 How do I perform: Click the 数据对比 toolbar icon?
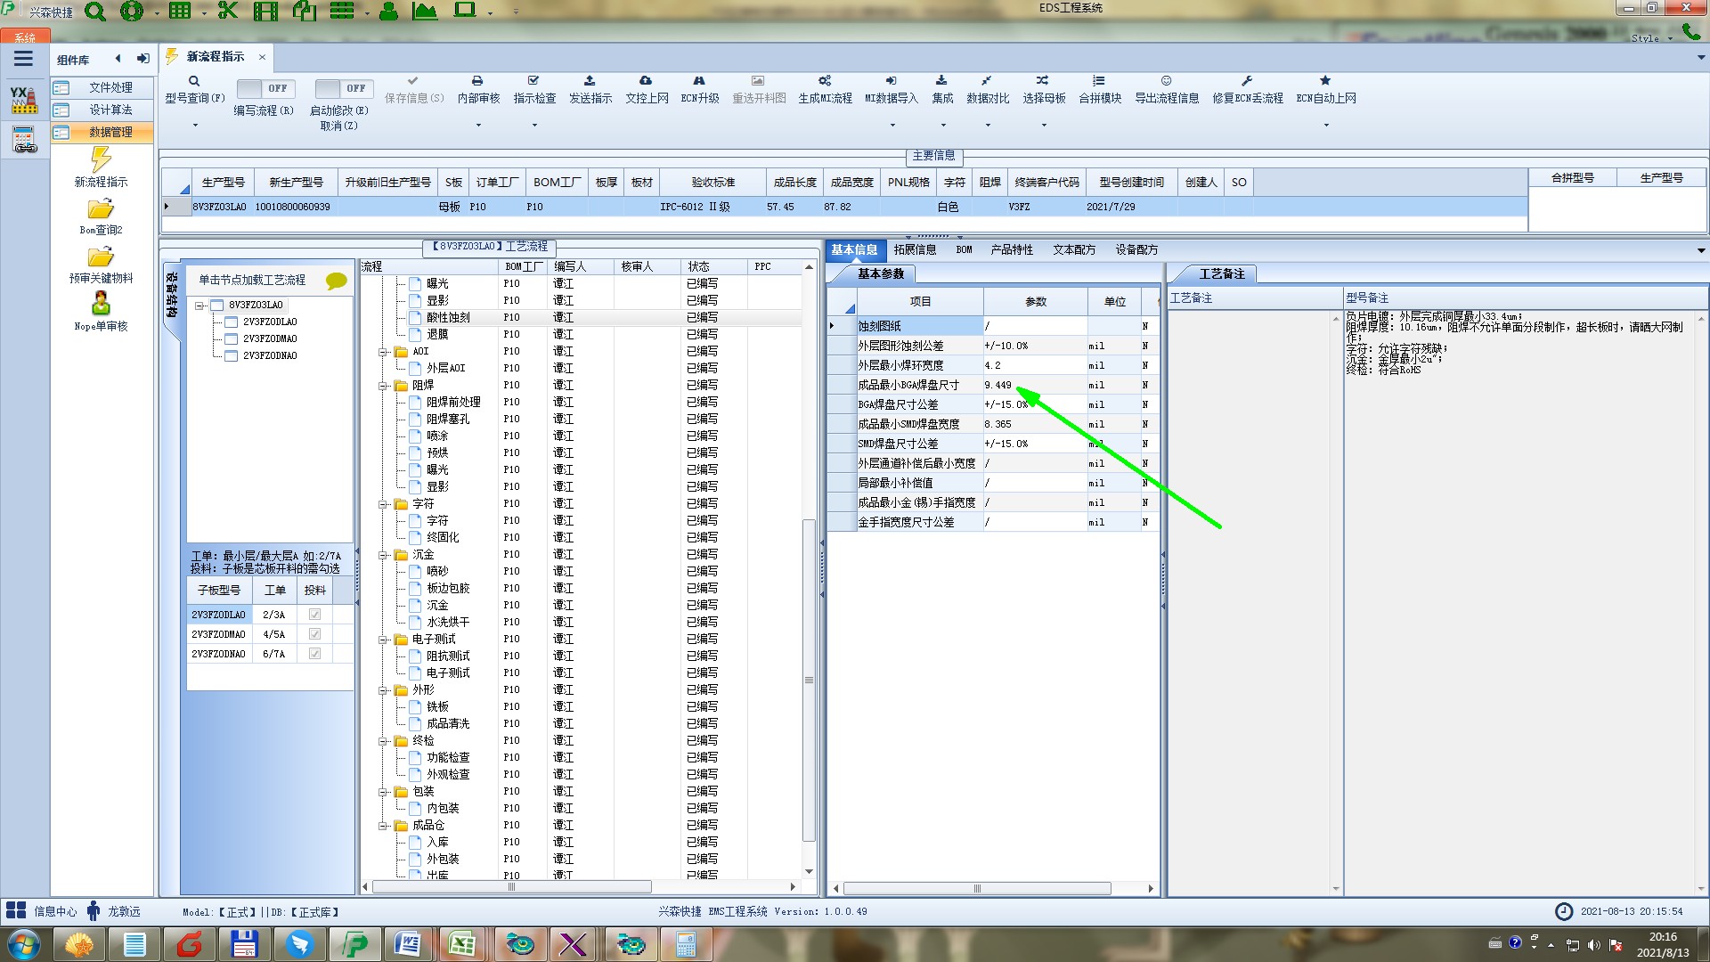pos(987,81)
